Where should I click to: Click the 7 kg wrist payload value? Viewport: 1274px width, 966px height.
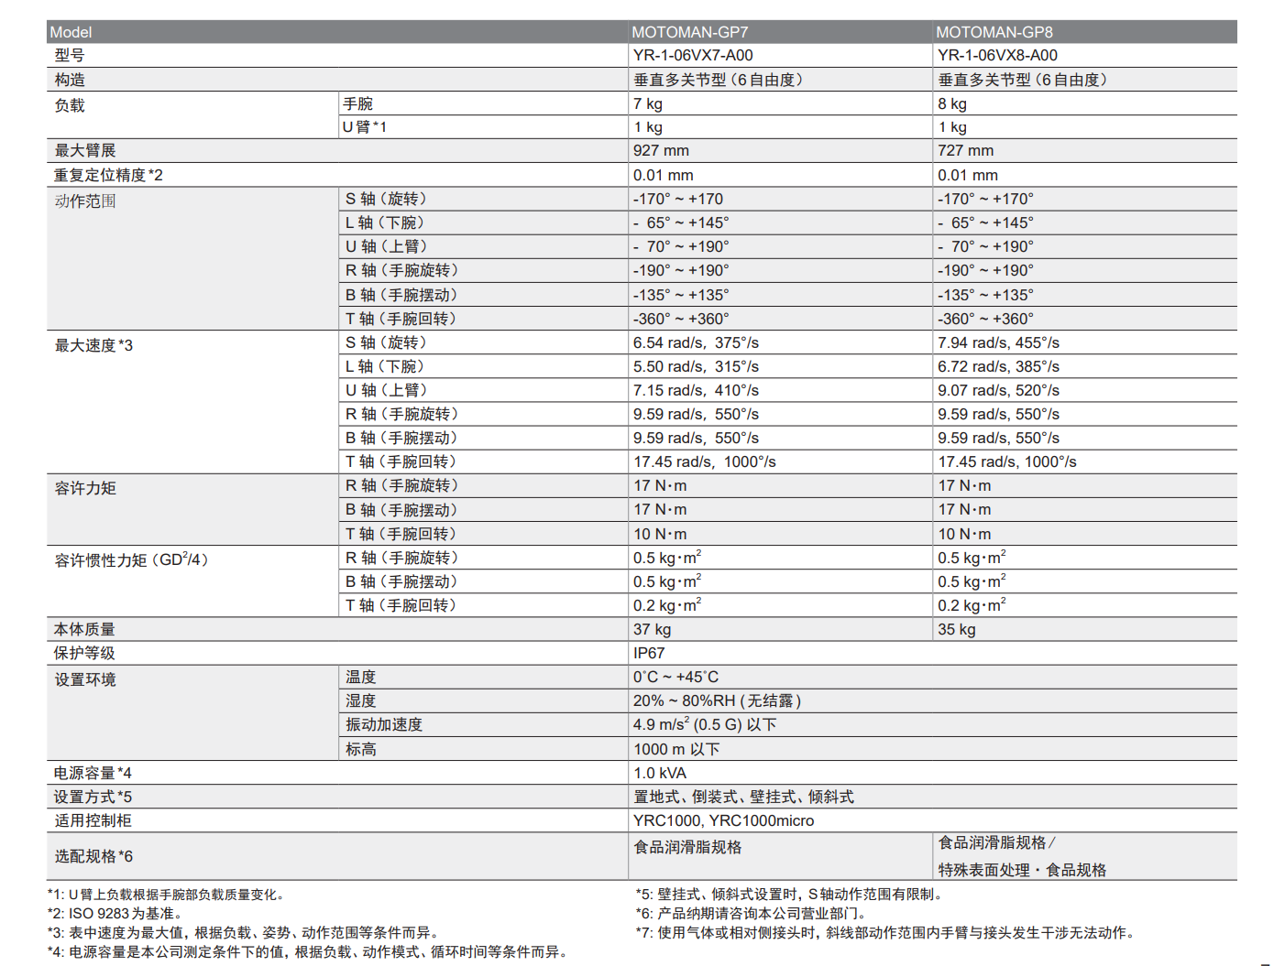click(x=647, y=103)
